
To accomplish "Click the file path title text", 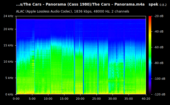I will (80, 5).
